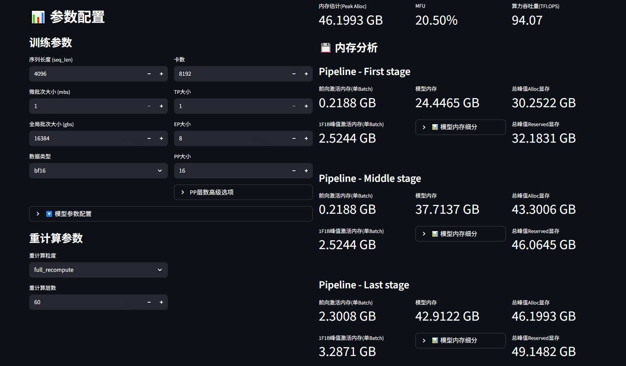
Task: Increase the TP大小 value
Action: click(x=306, y=106)
